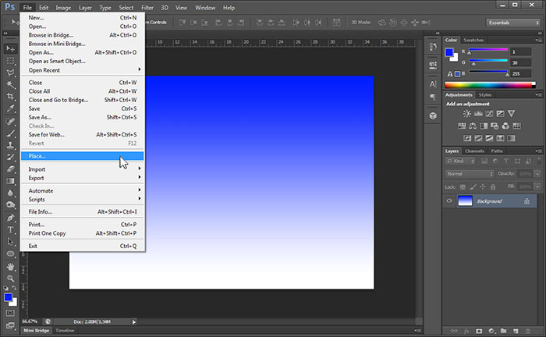
Task: Open the Normal blend mode dropdown
Action: [x=469, y=173]
